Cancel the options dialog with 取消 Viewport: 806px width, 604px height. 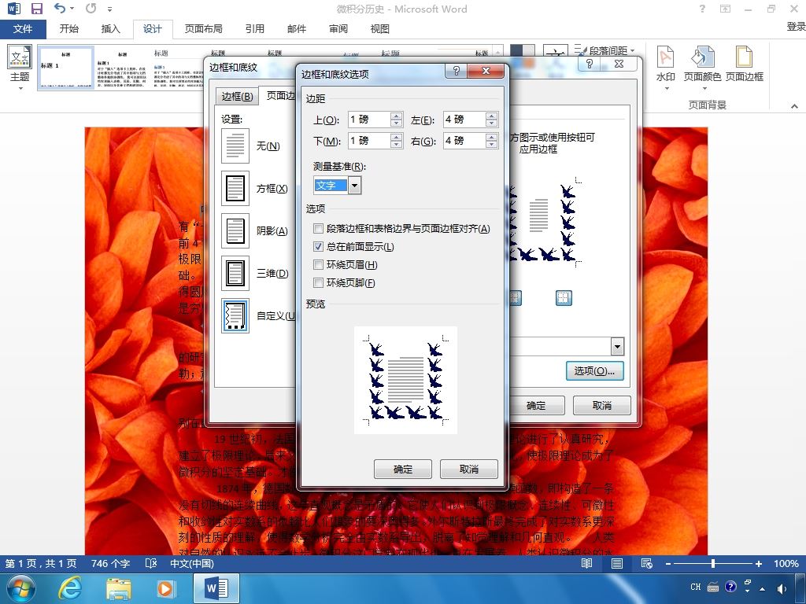point(469,469)
